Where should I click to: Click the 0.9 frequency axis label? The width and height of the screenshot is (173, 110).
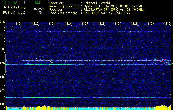coord(2,63)
